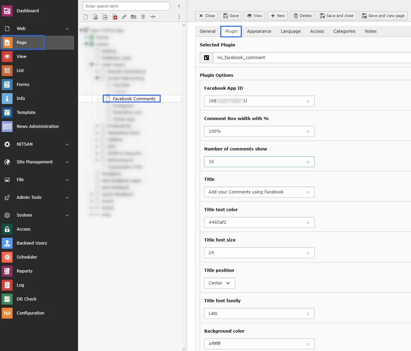Switch to the Notes tab
The height and width of the screenshot is (351, 411).
pyautogui.click(x=371, y=31)
